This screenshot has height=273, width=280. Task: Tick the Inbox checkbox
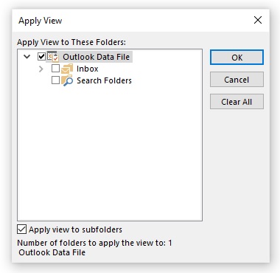(55, 69)
